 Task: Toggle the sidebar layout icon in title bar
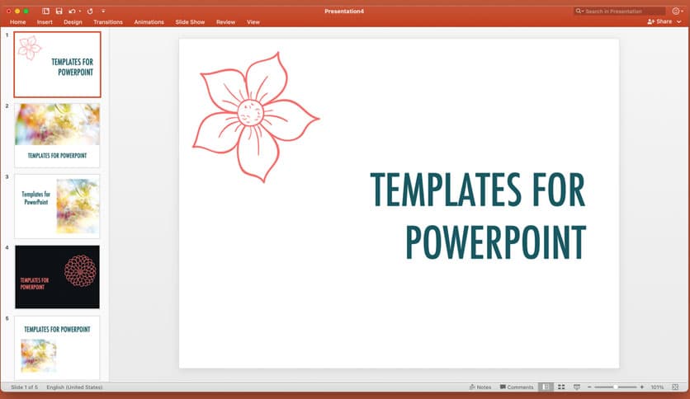pyautogui.click(x=45, y=11)
